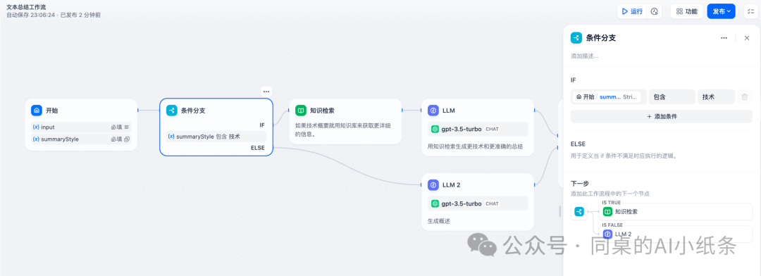Click the IF label in 条件分支 node
This screenshot has width=761, height=276.
262,125
